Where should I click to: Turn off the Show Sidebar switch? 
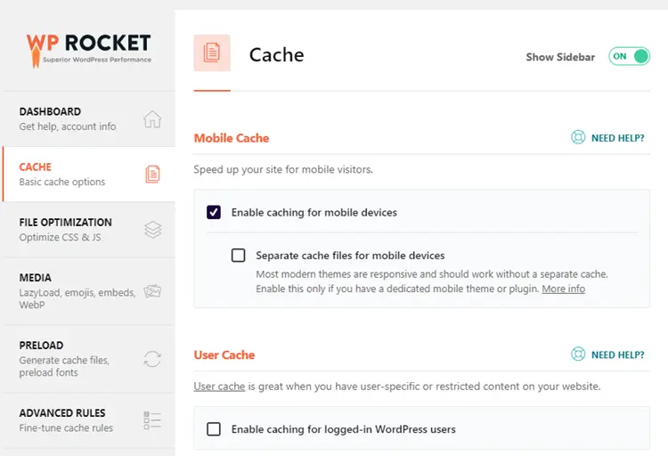(629, 56)
